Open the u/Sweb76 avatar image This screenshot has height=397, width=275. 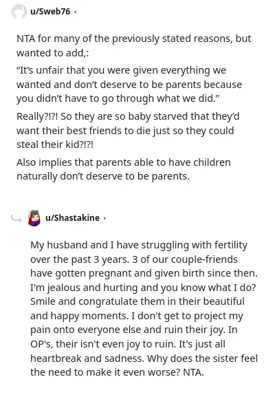(19, 12)
